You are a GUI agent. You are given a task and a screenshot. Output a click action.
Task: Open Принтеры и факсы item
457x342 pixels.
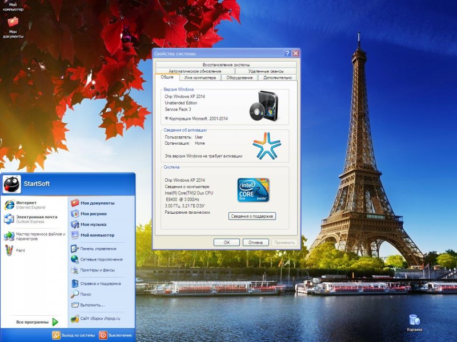point(93,270)
